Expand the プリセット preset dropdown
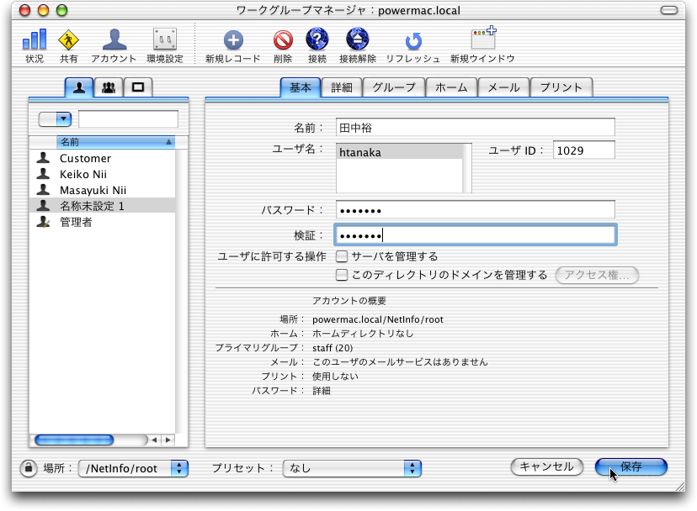 (352, 468)
